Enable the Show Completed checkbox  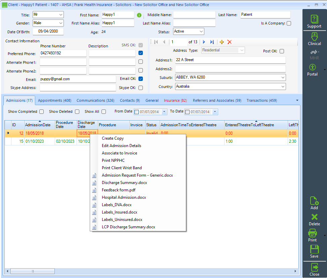click(x=42, y=112)
